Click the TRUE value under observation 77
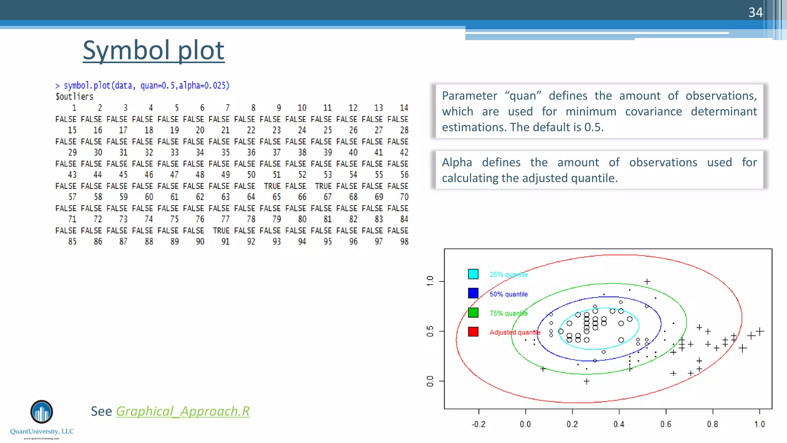The image size is (787, 443). (x=221, y=231)
